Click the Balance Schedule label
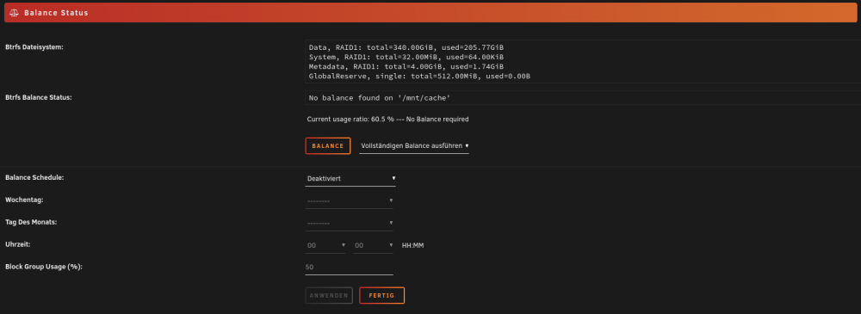 point(34,178)
